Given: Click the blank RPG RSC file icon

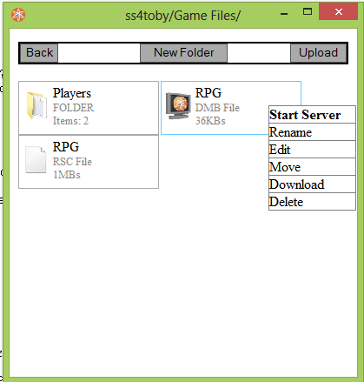Looking at the screenshot, I should click(36, 159).
